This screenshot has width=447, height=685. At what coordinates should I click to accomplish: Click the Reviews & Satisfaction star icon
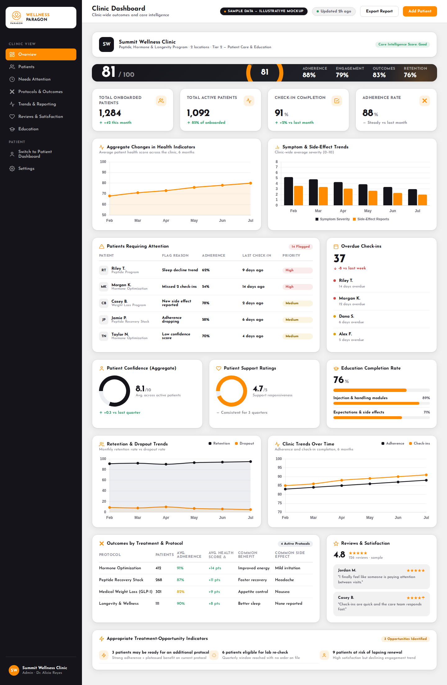pos(336,543)
